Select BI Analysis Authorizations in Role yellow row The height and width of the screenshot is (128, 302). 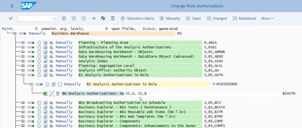tap(148, 84)
